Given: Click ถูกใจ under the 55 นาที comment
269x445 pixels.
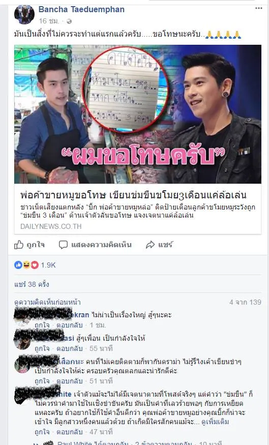Looking at the screenshot, I should 42,348.
